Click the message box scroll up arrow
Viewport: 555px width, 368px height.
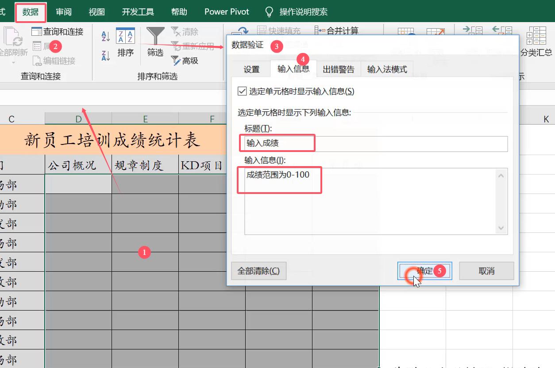[501, 175]
